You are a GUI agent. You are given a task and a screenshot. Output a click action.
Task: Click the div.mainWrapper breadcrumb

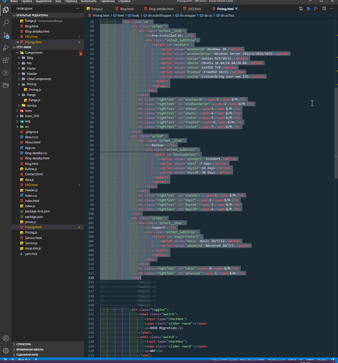[x=159, y=16]
